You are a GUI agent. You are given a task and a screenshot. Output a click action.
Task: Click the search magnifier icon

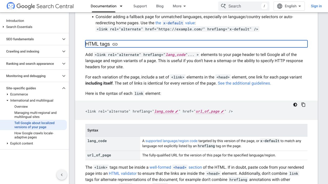click(x=223, y=6)
